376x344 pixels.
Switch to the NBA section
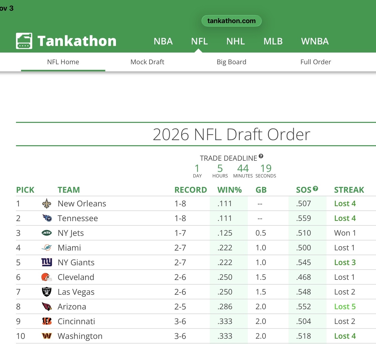(163, 41)
